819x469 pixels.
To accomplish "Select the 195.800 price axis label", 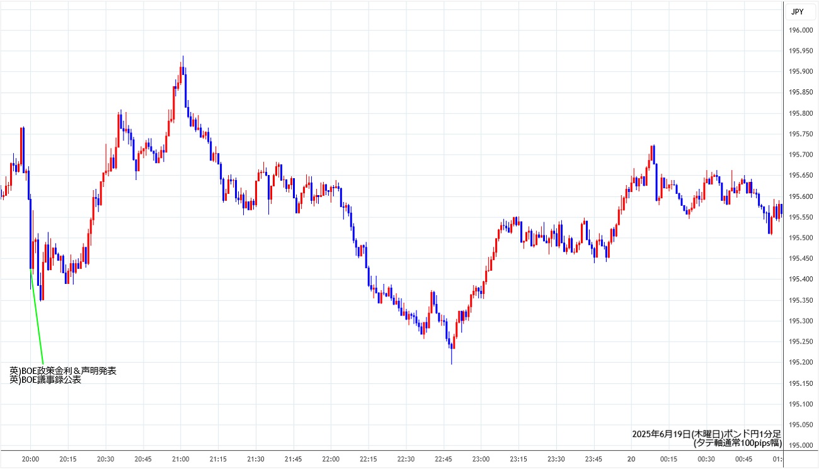I will click(801, 113).
